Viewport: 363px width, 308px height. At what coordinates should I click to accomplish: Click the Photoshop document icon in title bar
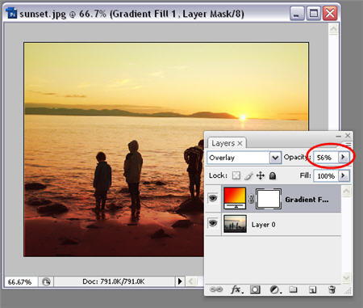(12, 13)
